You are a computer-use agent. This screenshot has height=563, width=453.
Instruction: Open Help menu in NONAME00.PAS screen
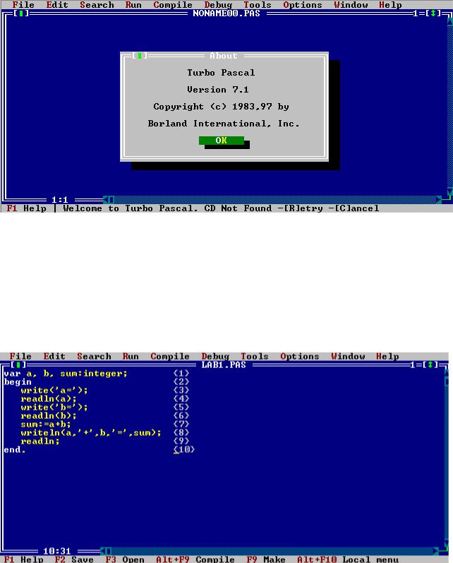390,5
